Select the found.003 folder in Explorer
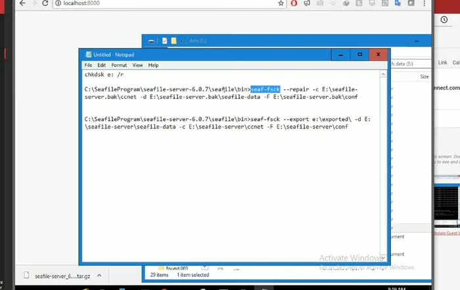Image resolution: width=460 pixels, height=290 pixels. pos(172,268)
